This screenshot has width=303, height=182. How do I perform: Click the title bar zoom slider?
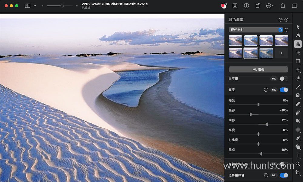[59, 6]
